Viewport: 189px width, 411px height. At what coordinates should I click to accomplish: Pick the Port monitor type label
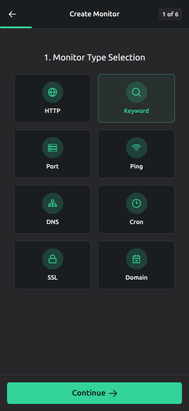tap(53, 166)
